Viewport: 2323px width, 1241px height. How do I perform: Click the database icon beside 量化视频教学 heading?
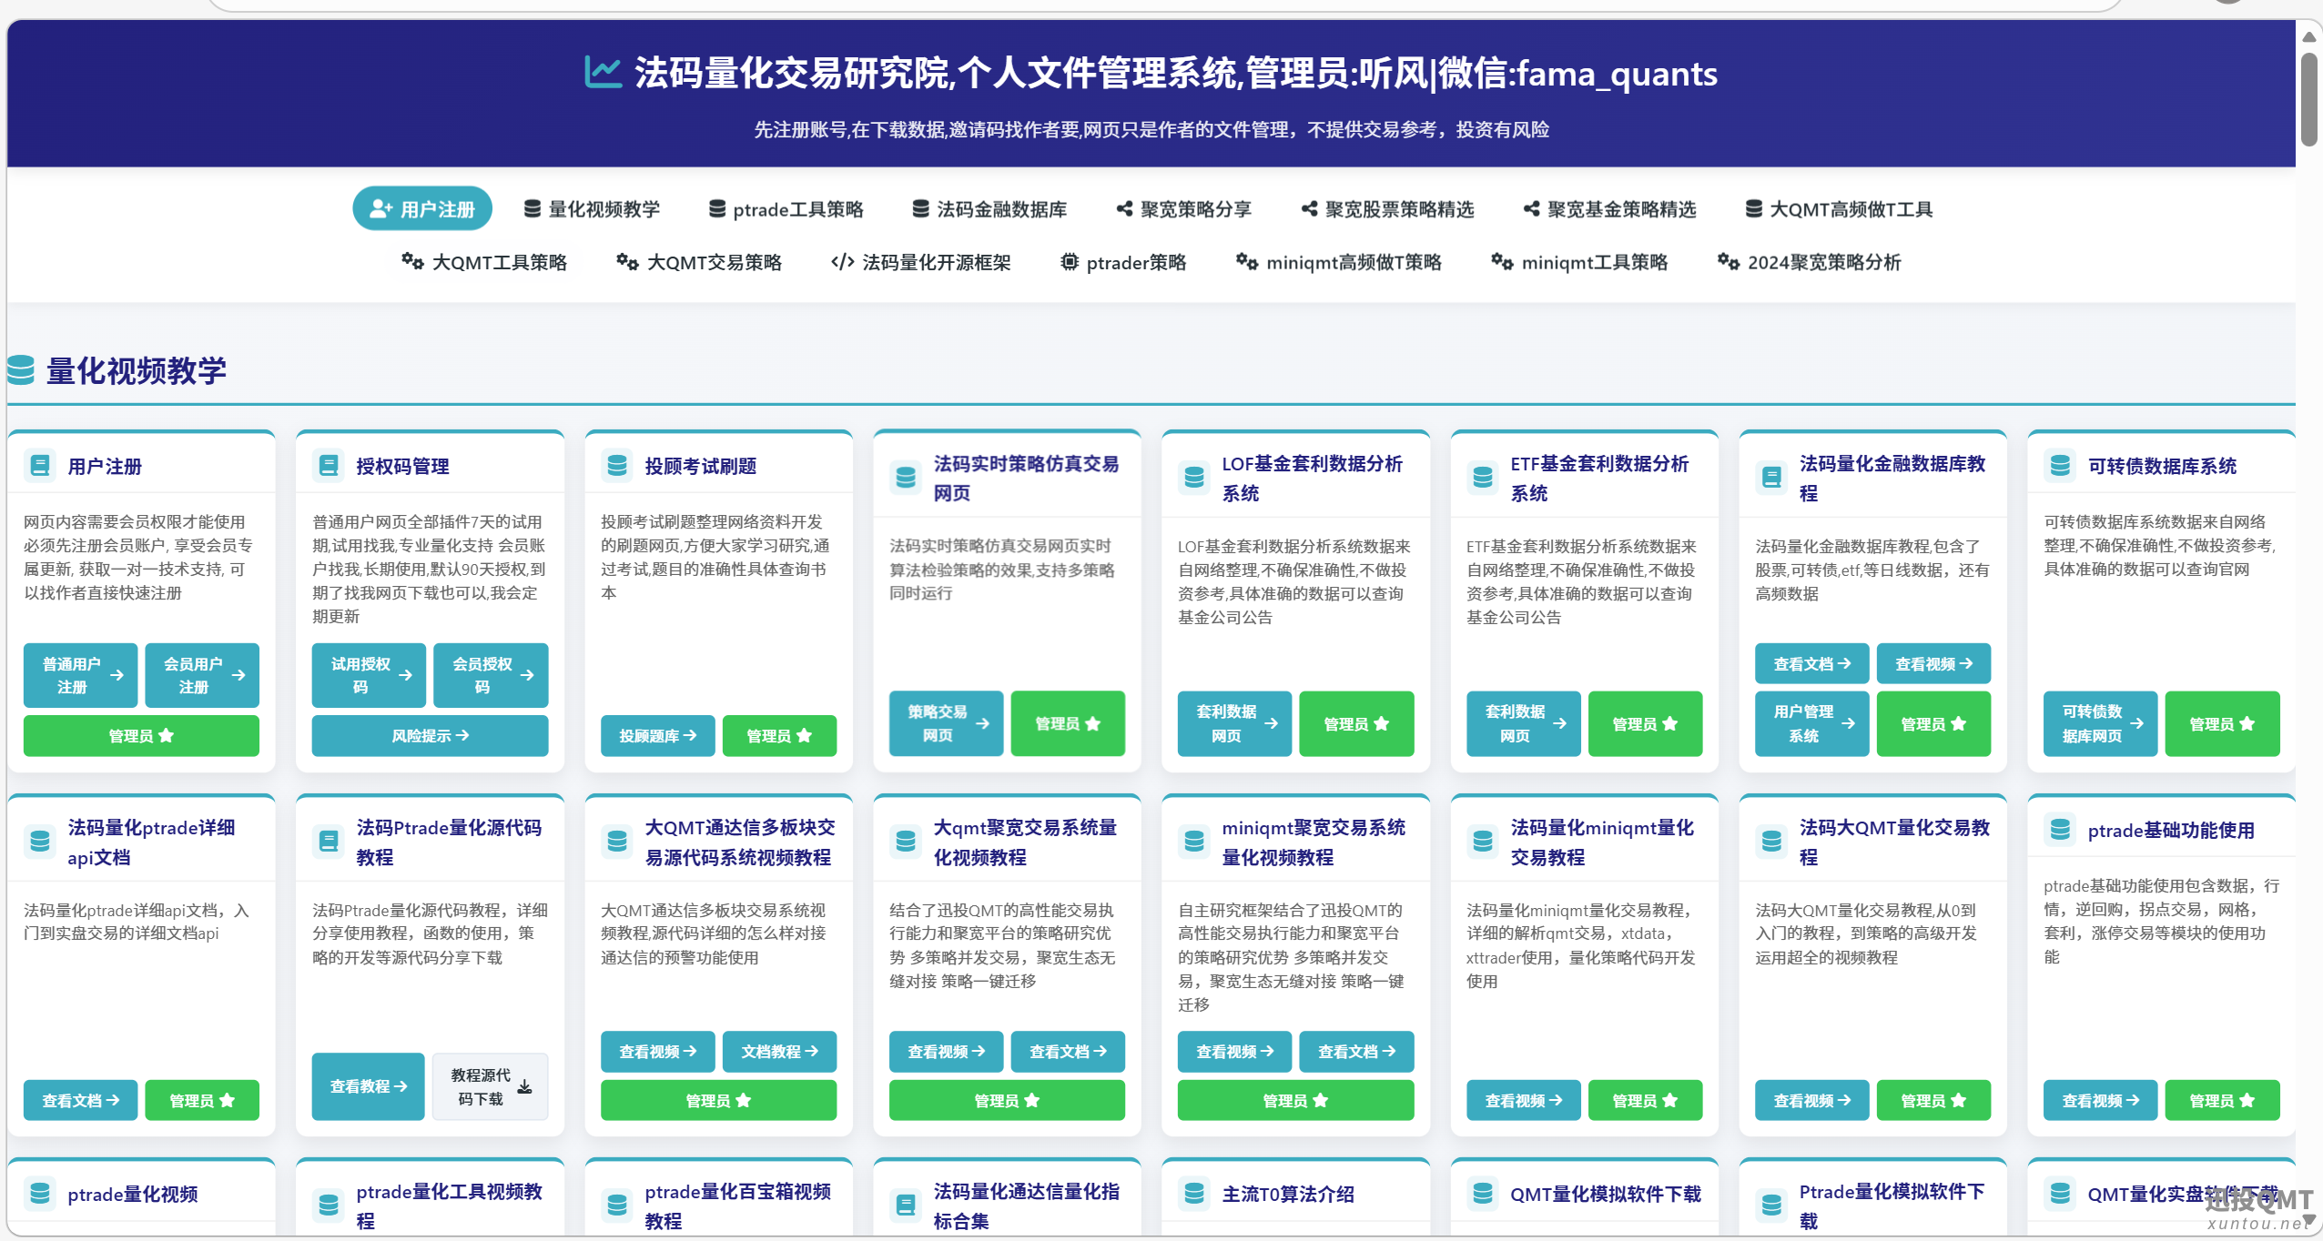click(21, 370)
